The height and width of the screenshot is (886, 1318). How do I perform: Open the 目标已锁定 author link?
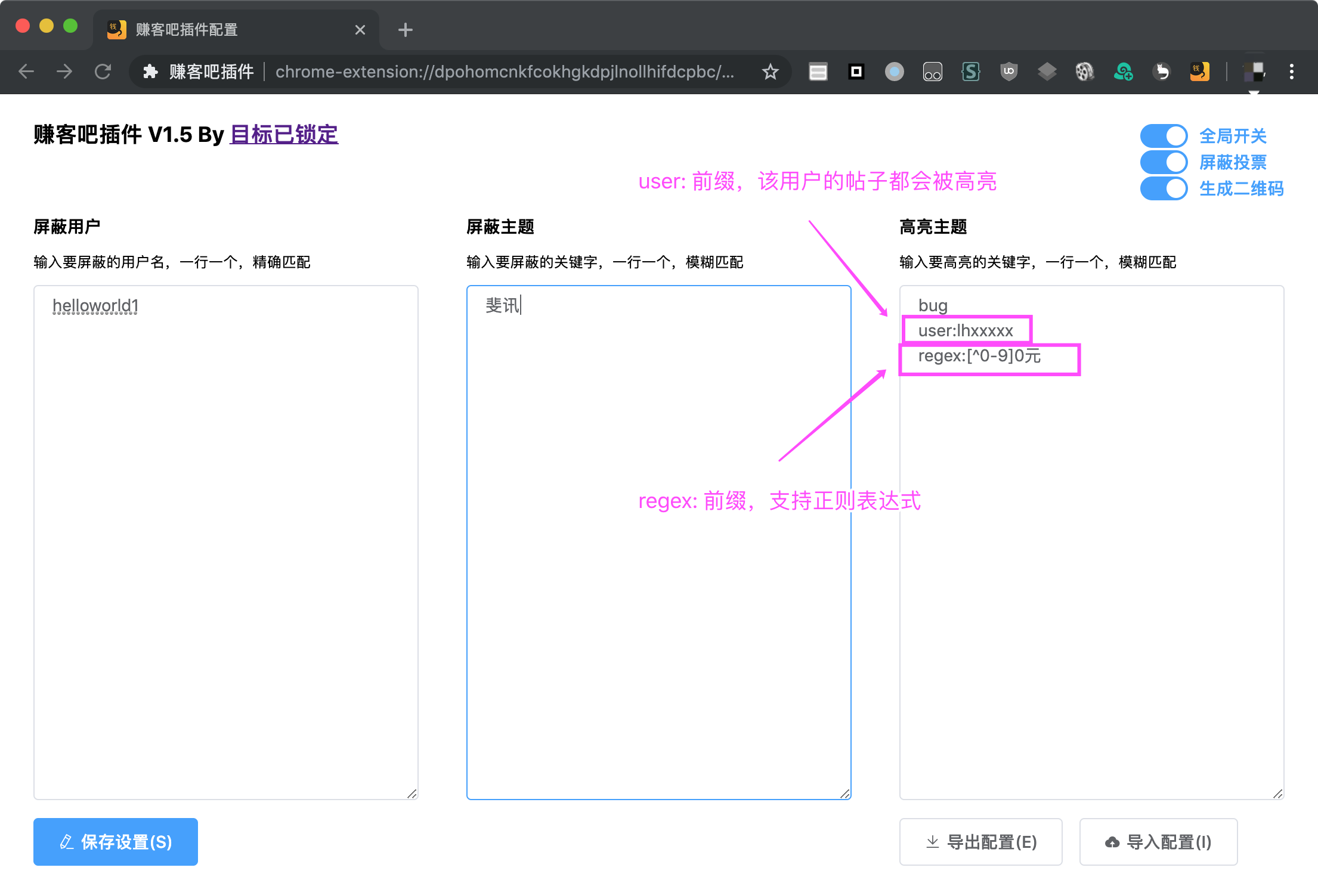coord(284,135)
